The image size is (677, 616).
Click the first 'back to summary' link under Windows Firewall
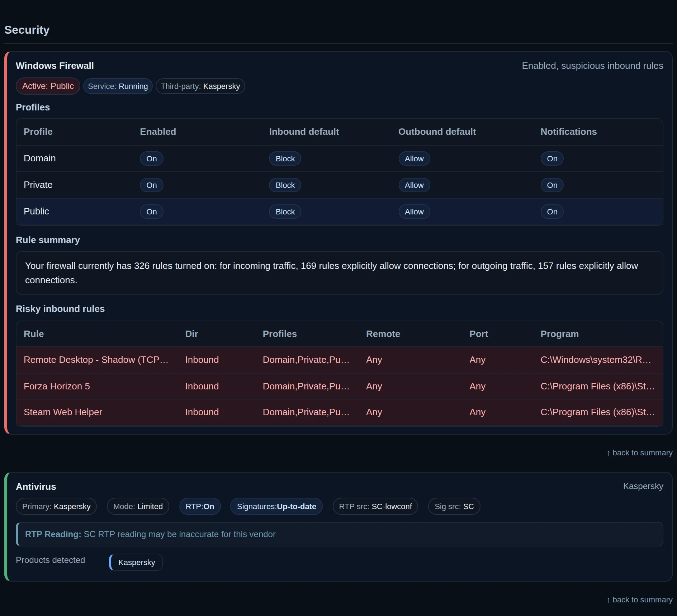pyautogui.click(x=639, y=453)
